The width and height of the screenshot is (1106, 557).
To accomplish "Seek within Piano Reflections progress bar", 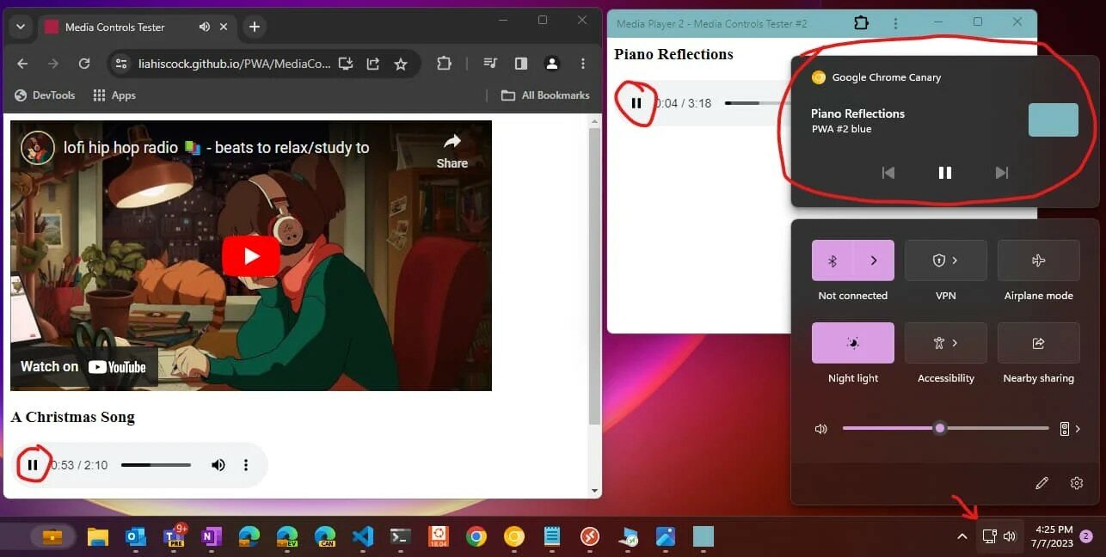I will (757, 103).
